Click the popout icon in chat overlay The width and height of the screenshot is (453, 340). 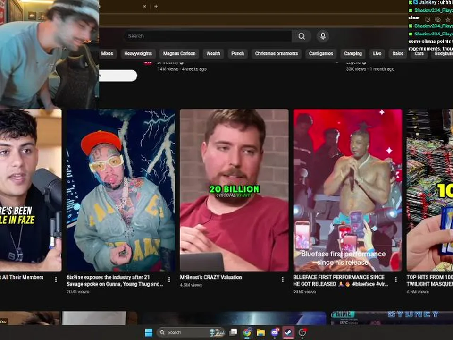tap(428, 20)
